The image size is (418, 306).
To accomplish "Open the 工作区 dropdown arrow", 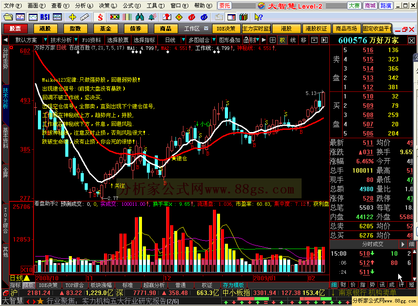I will (x=206, y=28).
